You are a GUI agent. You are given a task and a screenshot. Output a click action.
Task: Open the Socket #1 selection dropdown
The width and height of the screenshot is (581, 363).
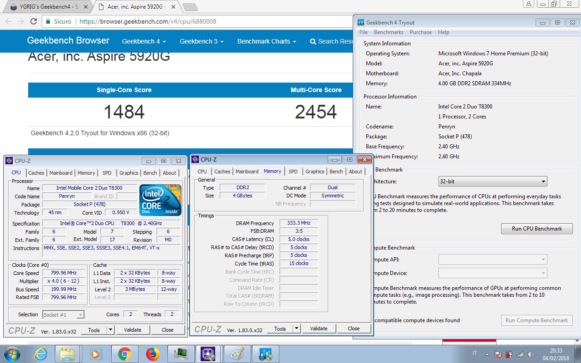pos(64,314)
